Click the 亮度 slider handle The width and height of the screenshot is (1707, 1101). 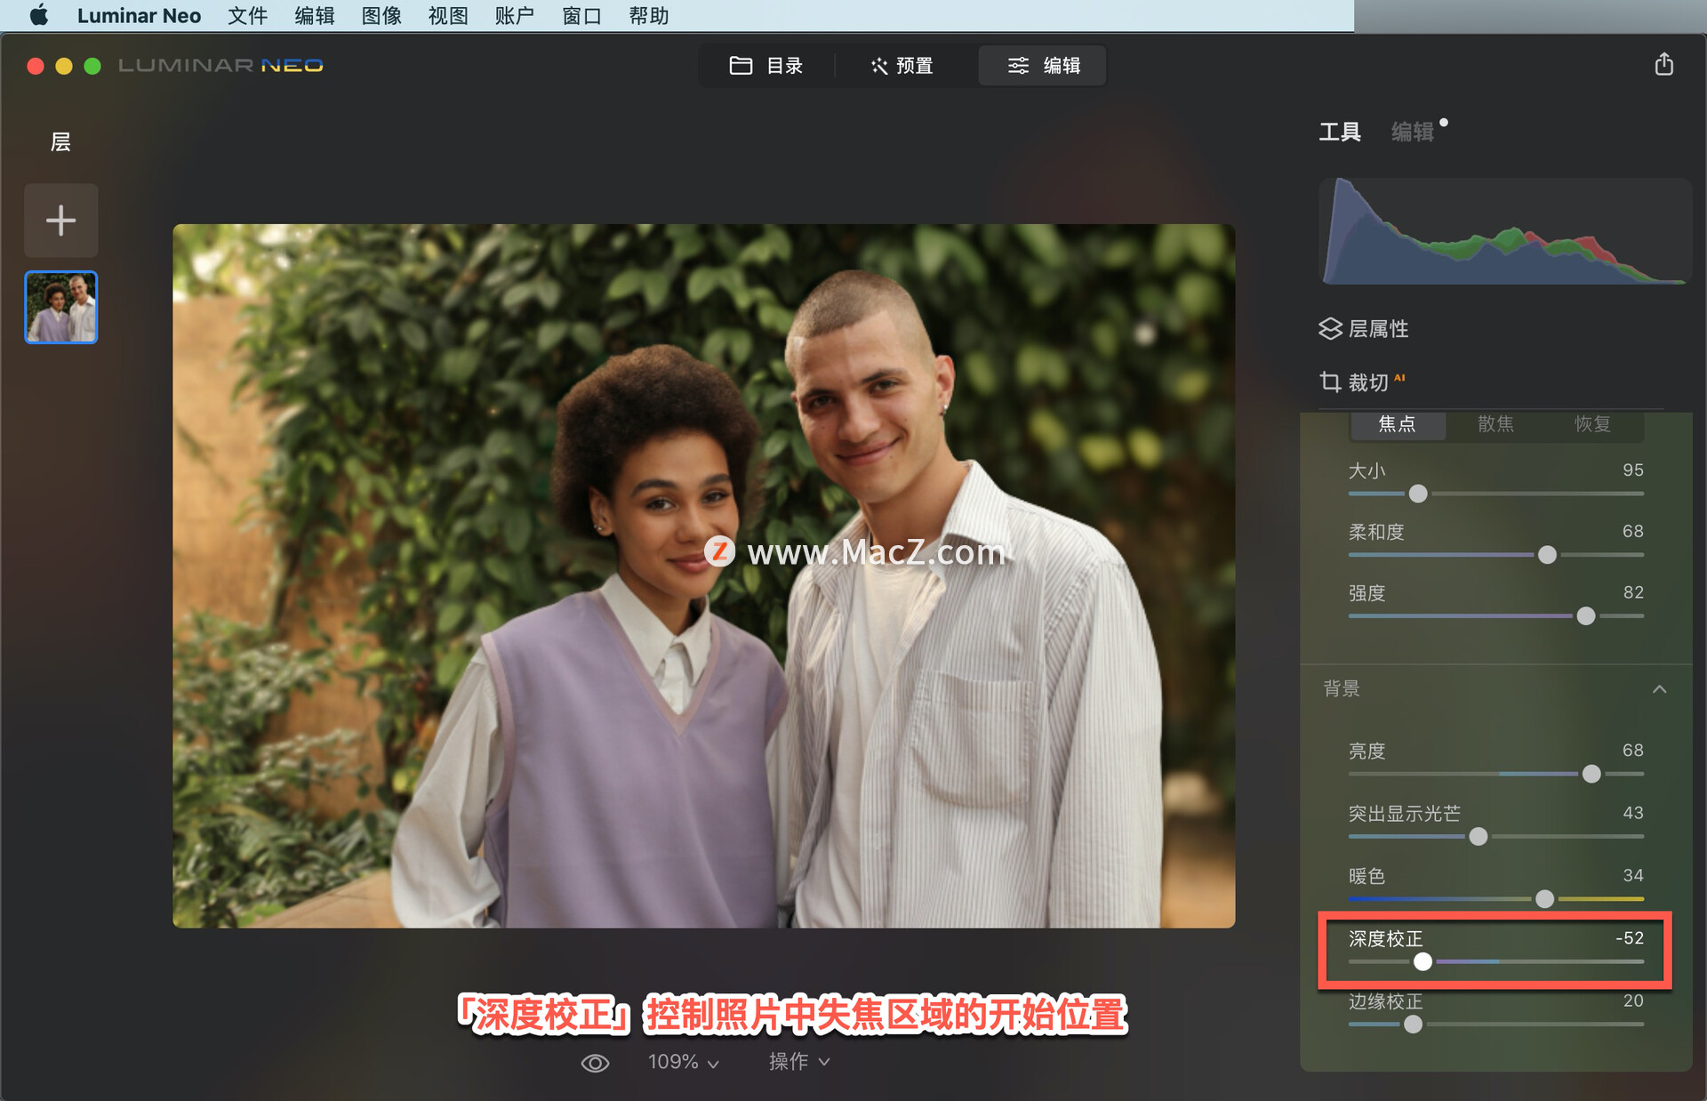[x=1591, y=774]
